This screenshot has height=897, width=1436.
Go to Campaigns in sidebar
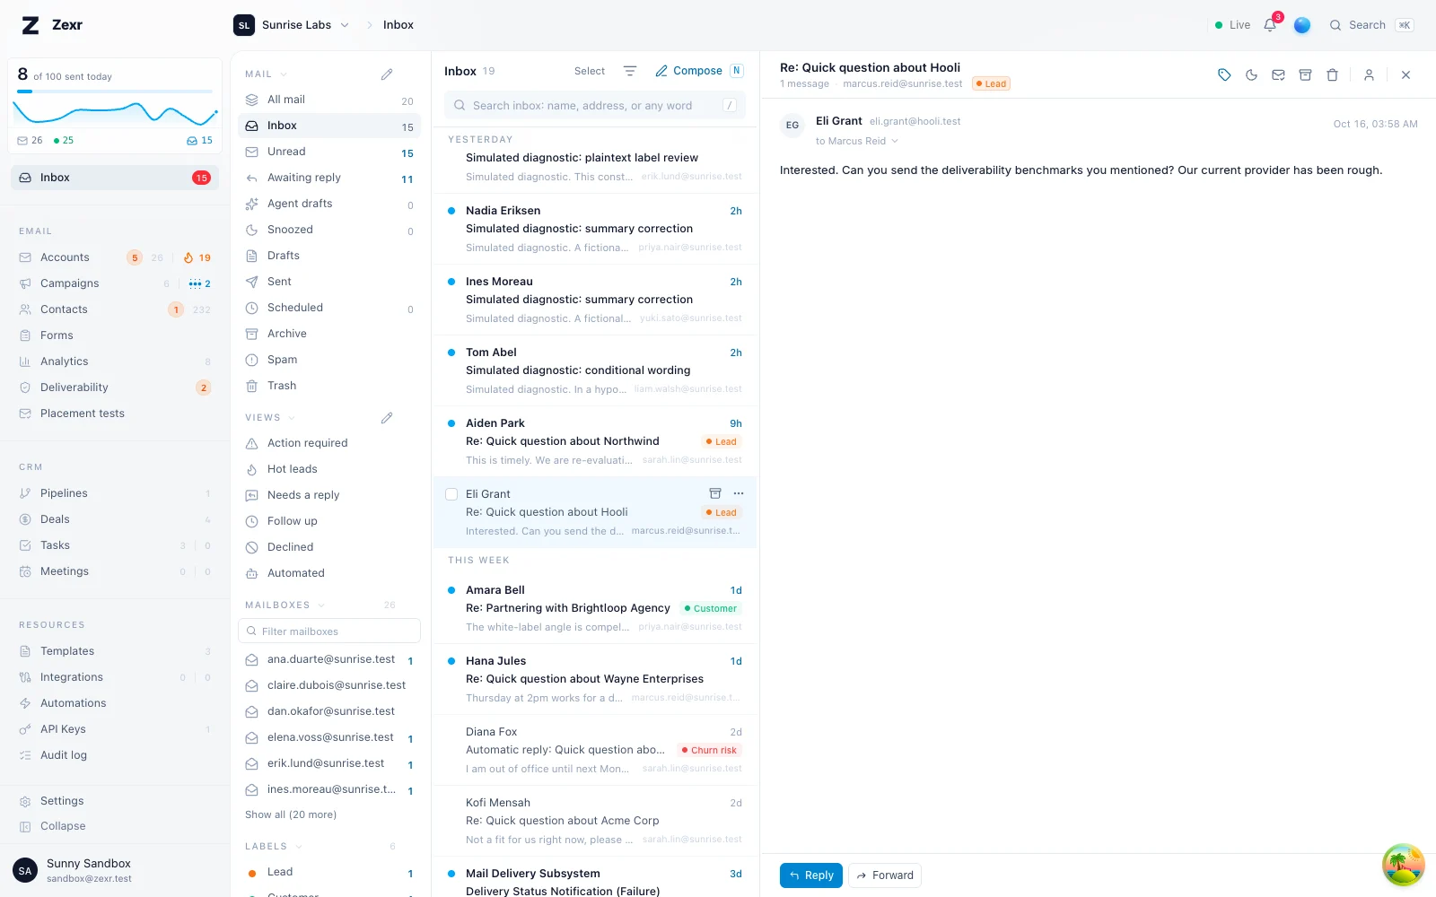pyautogui.click(x=115, y=283)
